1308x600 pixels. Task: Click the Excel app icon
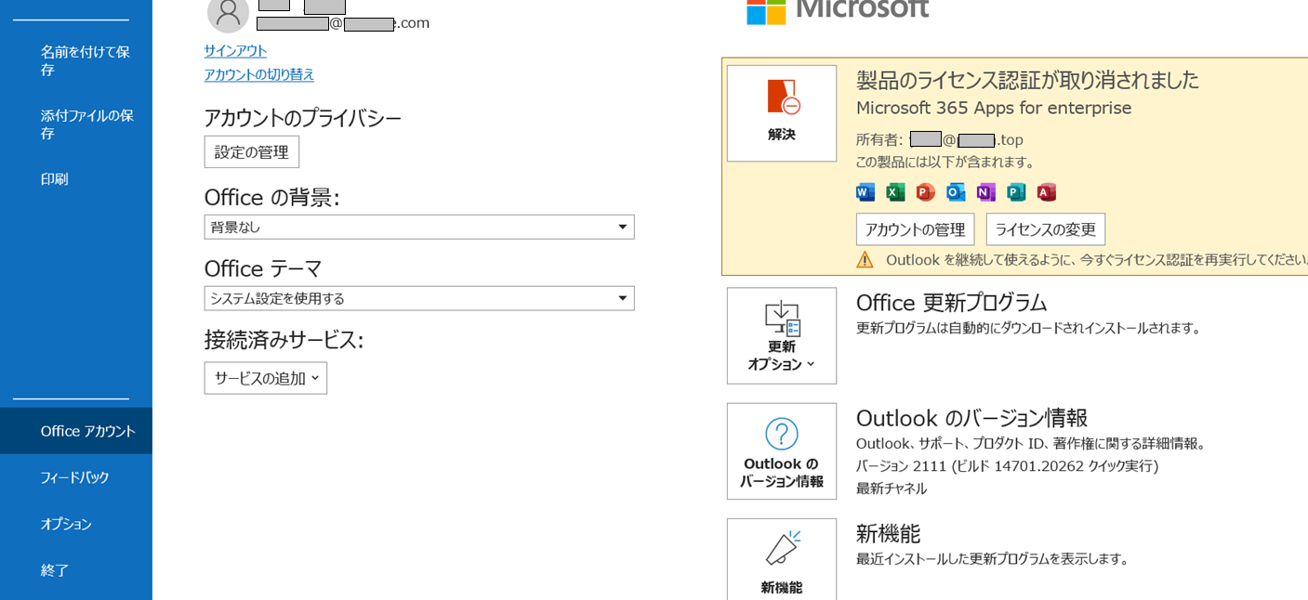tap(895, 192)
